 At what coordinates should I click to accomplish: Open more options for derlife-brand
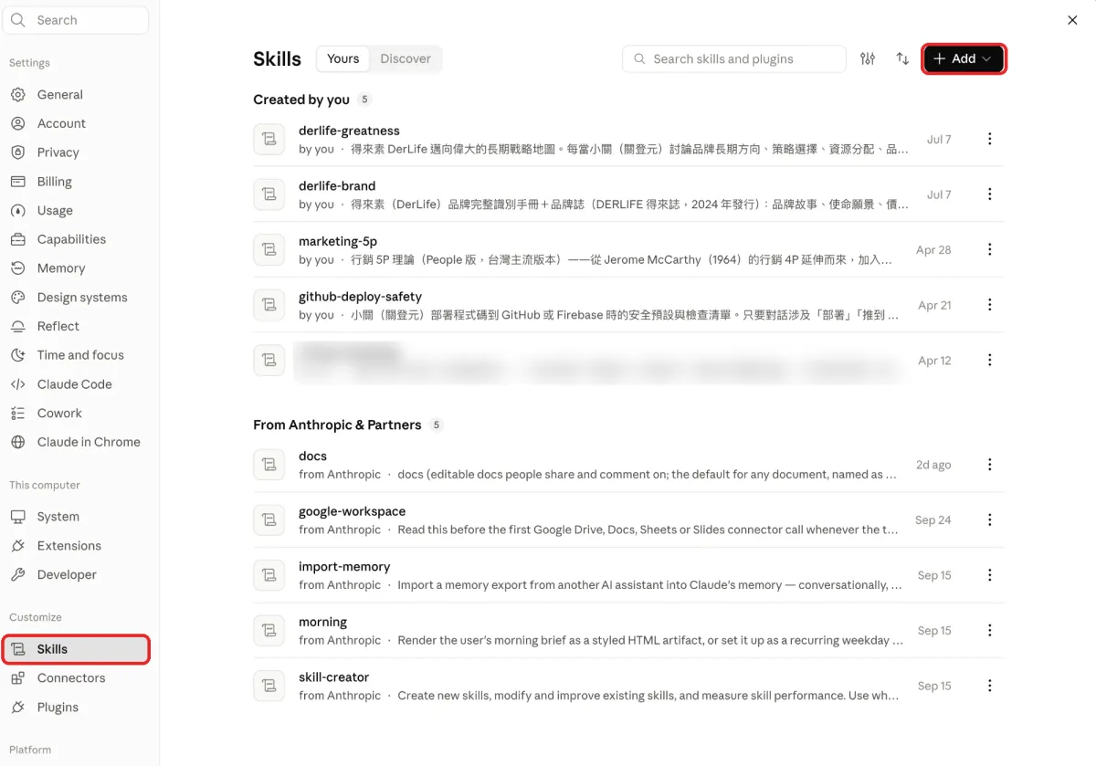[x=990, y=194]
